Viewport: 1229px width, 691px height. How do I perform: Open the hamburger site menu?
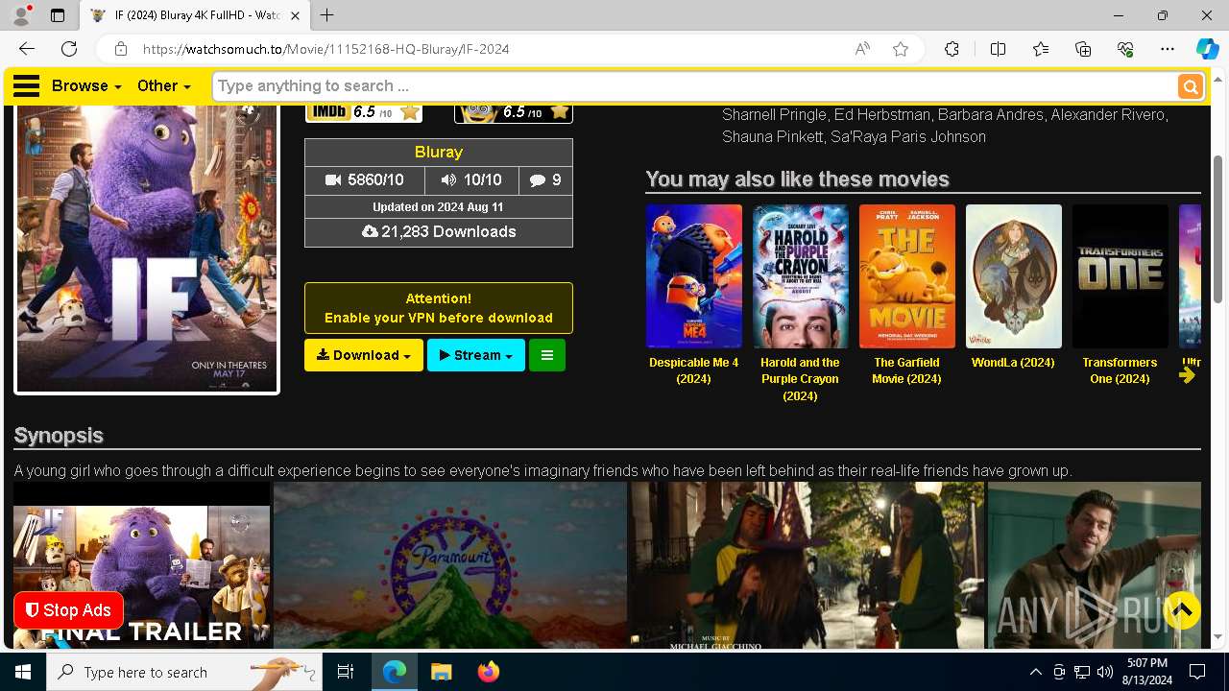[26, 86]
